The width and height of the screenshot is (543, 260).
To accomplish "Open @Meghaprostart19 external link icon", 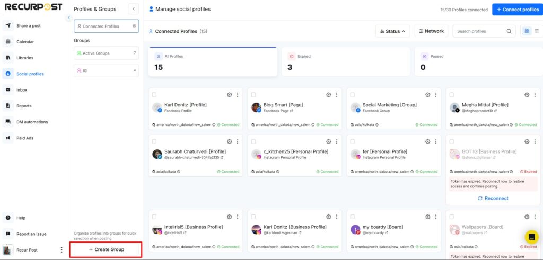I will click(496, 111).
